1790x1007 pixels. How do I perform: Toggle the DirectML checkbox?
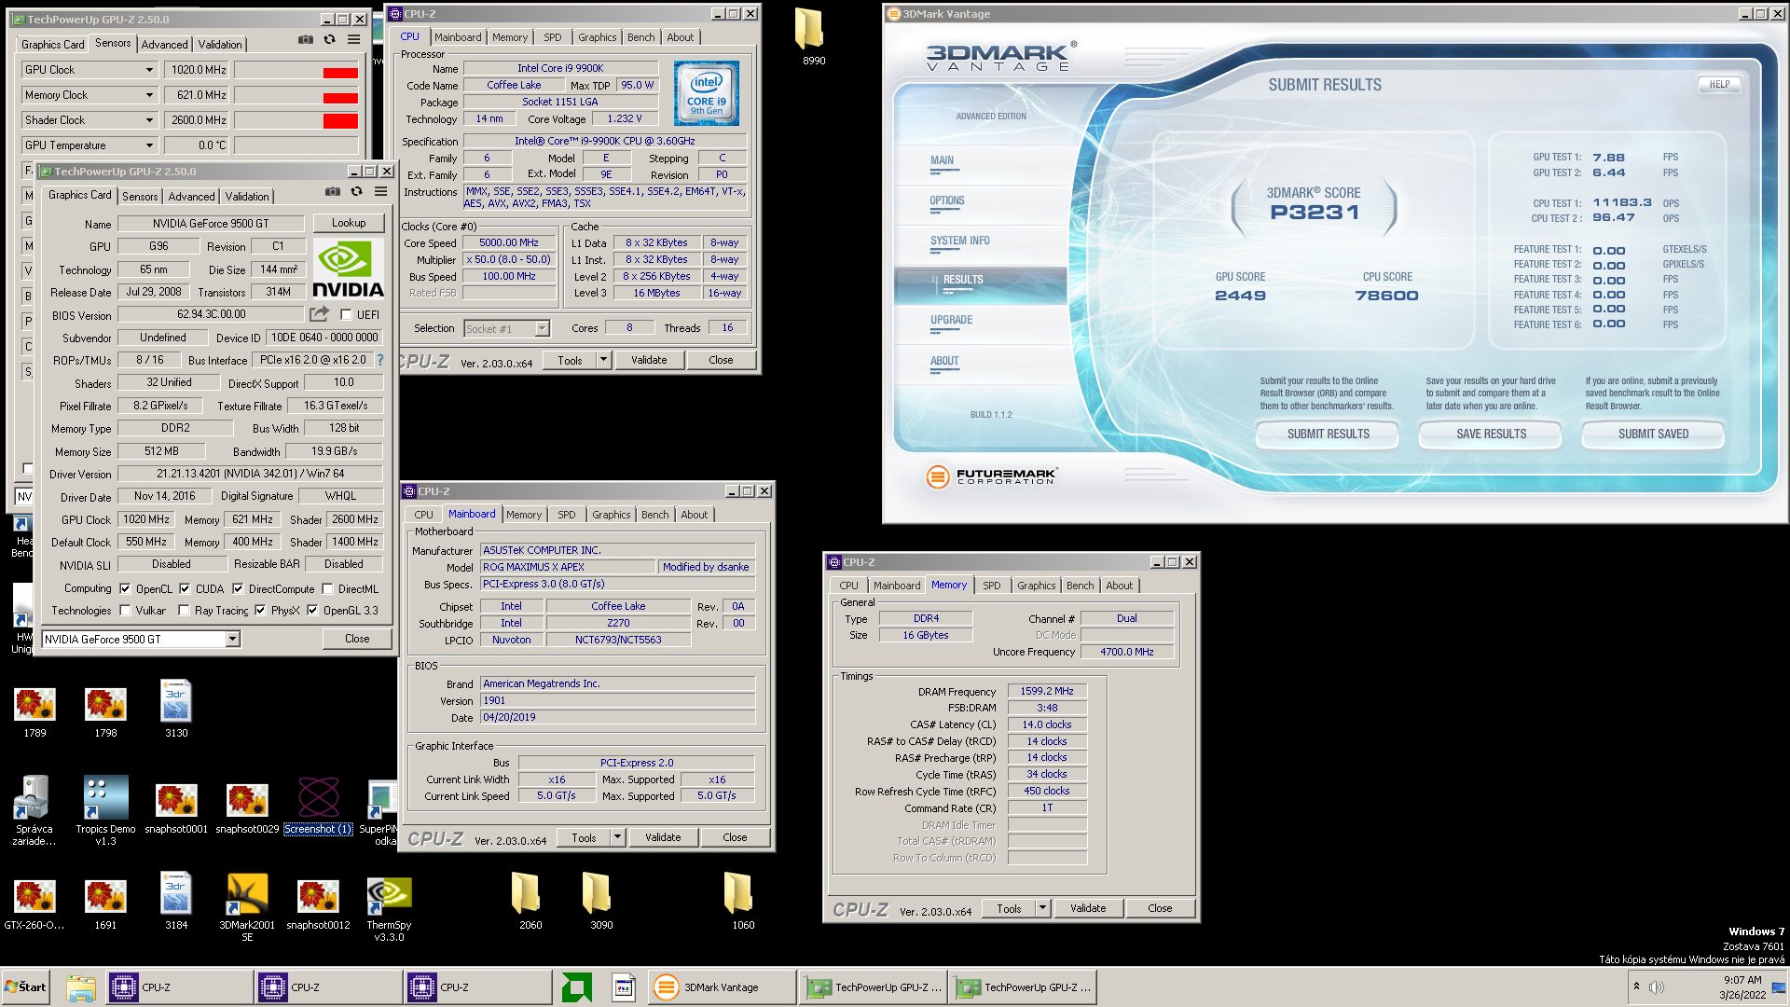pyautogui.click(x=327, y=589)
